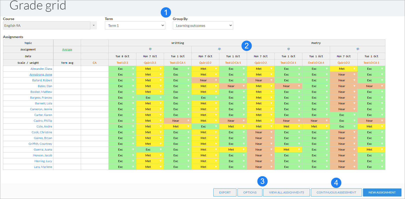Open comment icon for last Poetry outcome group

(358, 49)
